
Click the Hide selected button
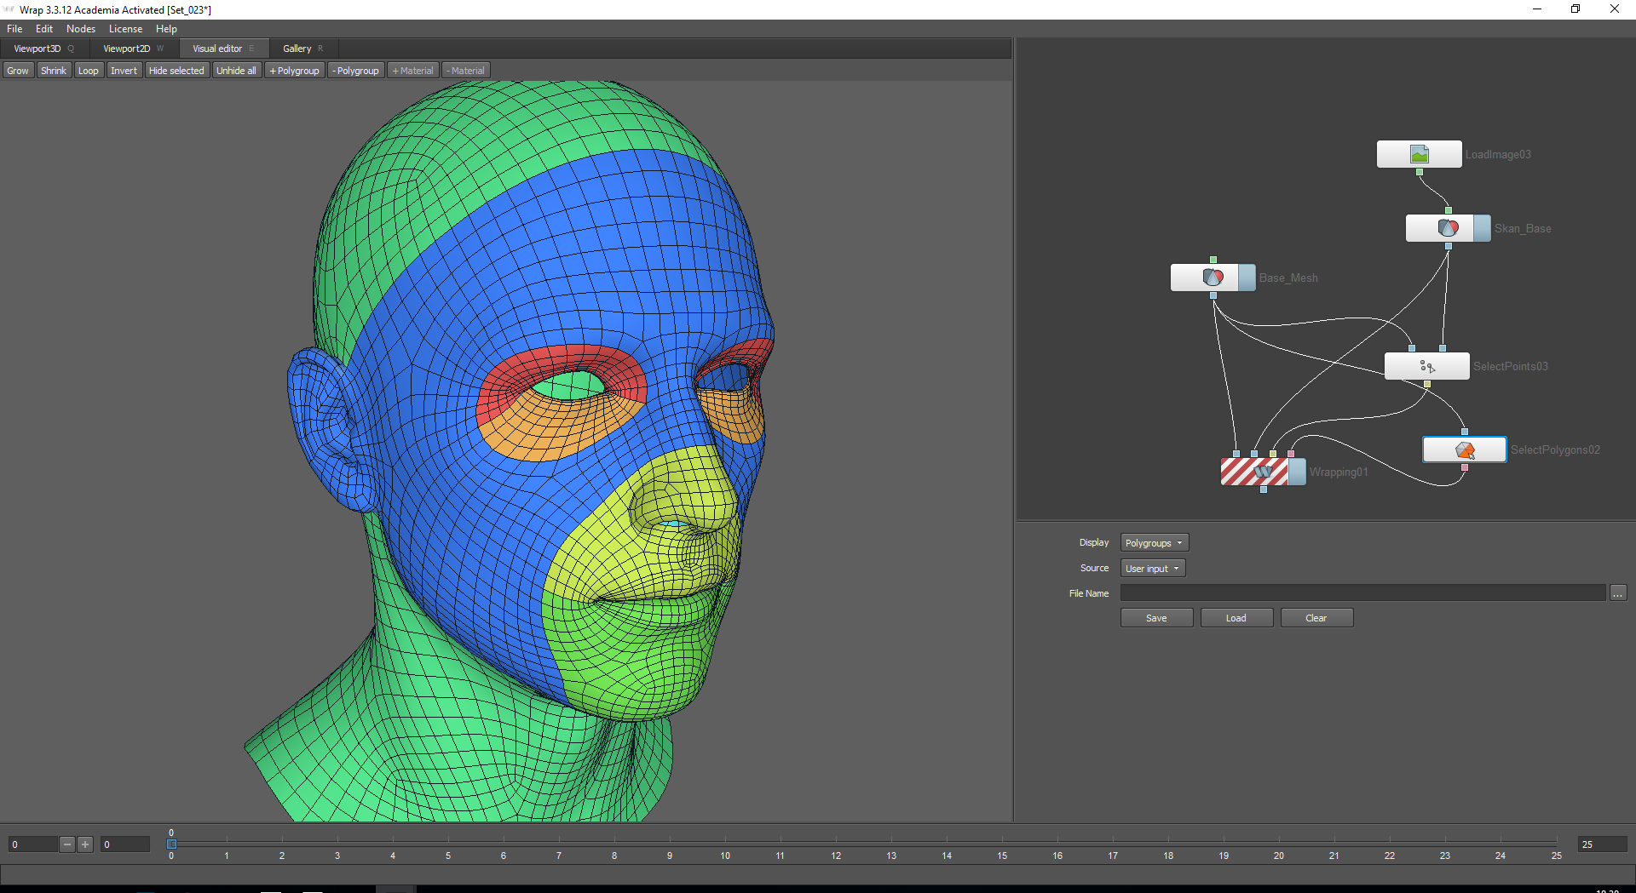tap(176, 71)
